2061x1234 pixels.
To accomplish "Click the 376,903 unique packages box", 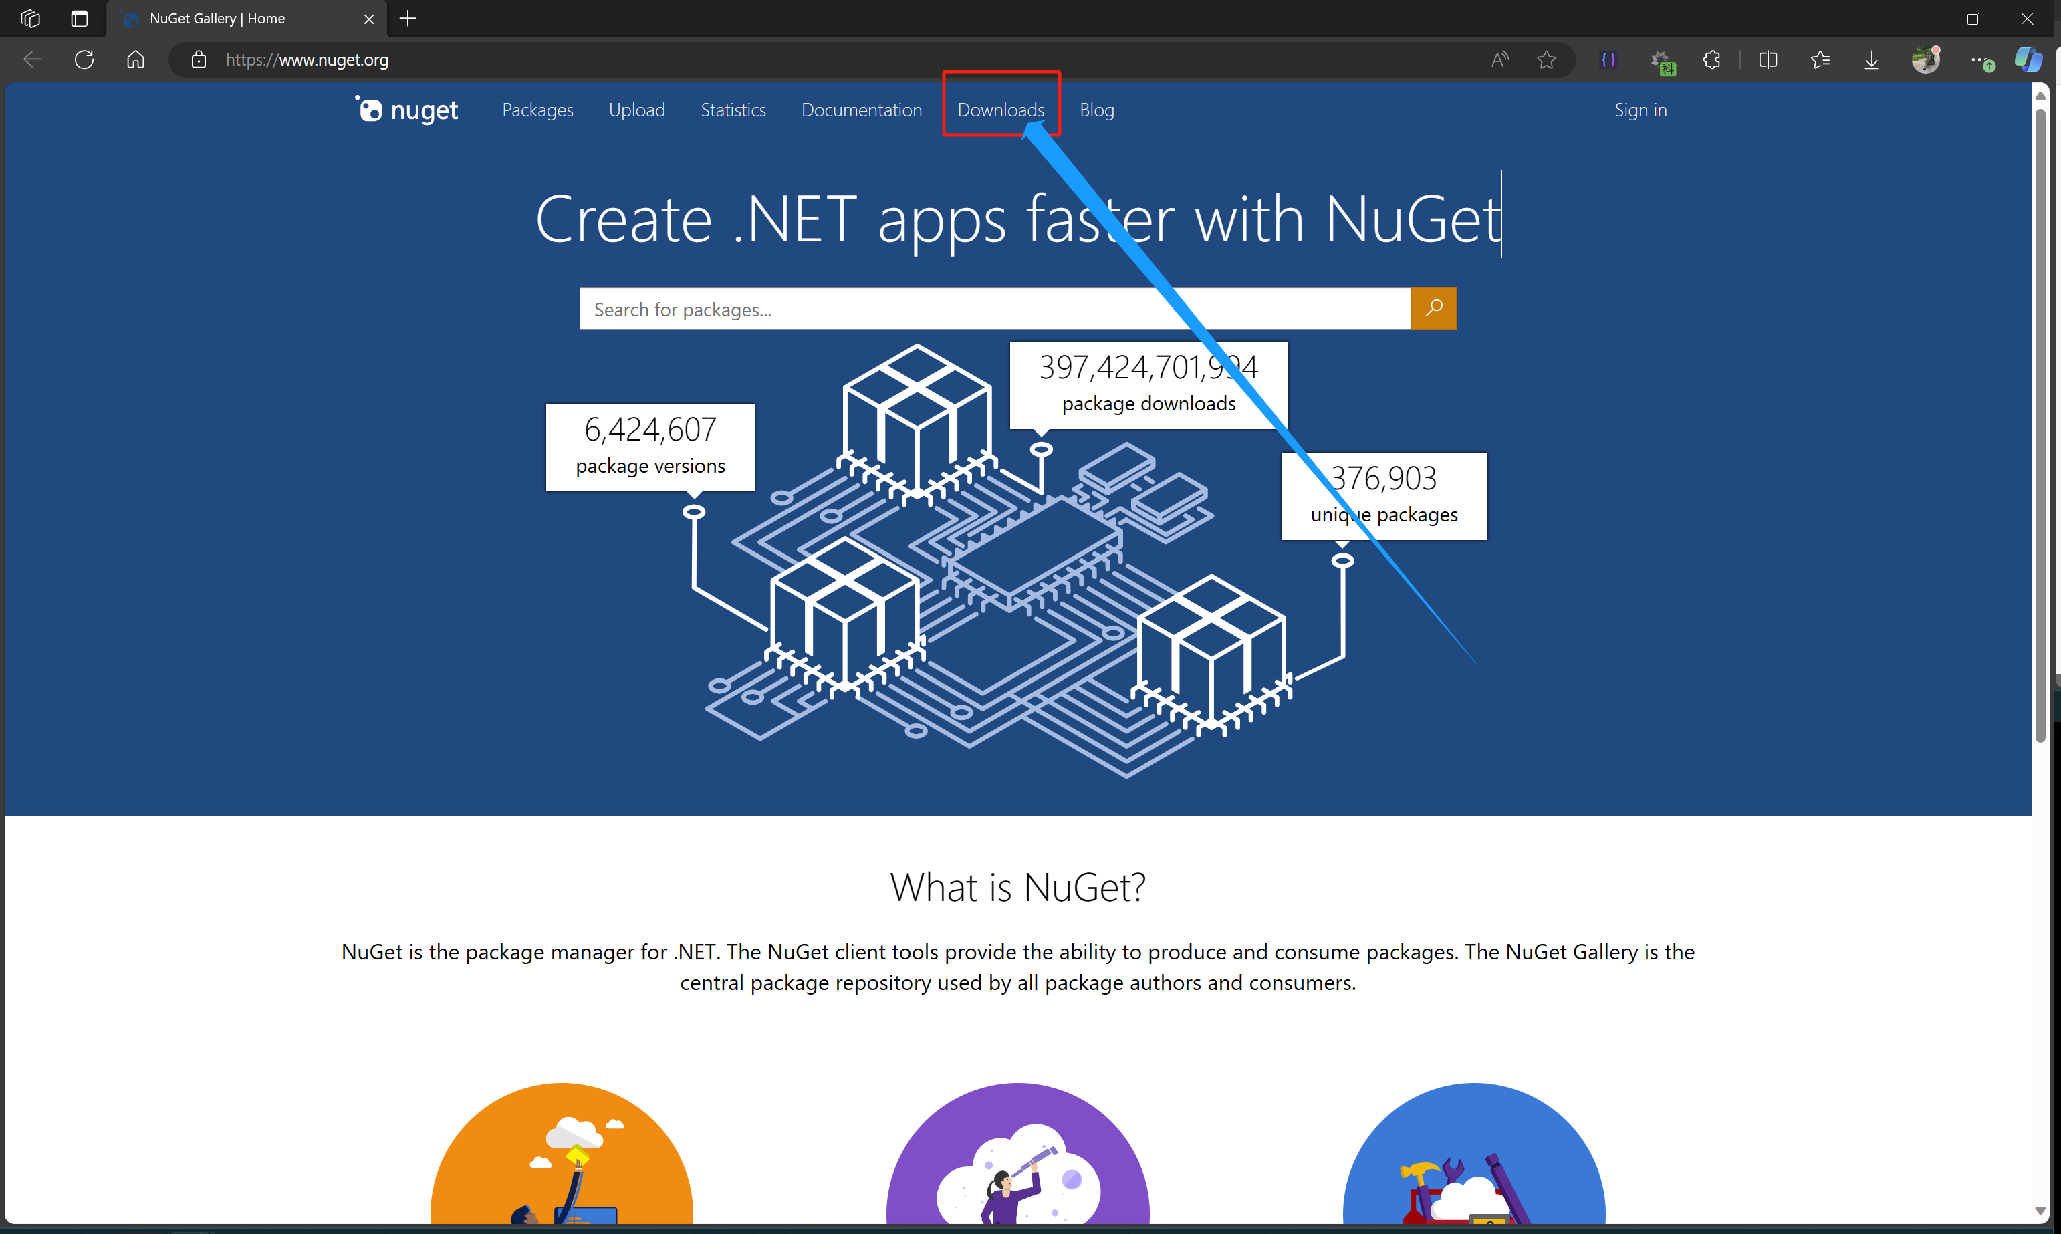I will [x=1384, y=497].
